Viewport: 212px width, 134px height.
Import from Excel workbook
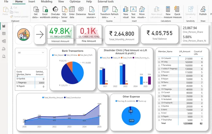tap(45, 12)
